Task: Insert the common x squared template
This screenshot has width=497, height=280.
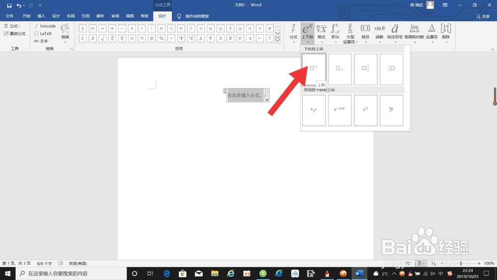Action: 365,110
